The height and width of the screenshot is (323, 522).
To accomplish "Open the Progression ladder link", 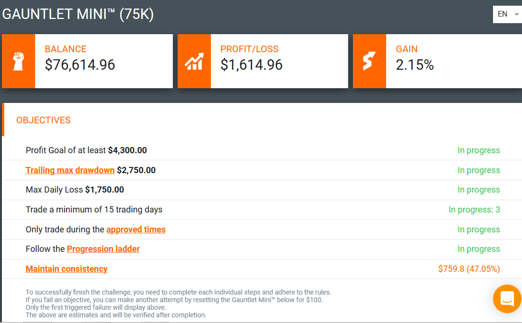I will (x=103, y=249).
